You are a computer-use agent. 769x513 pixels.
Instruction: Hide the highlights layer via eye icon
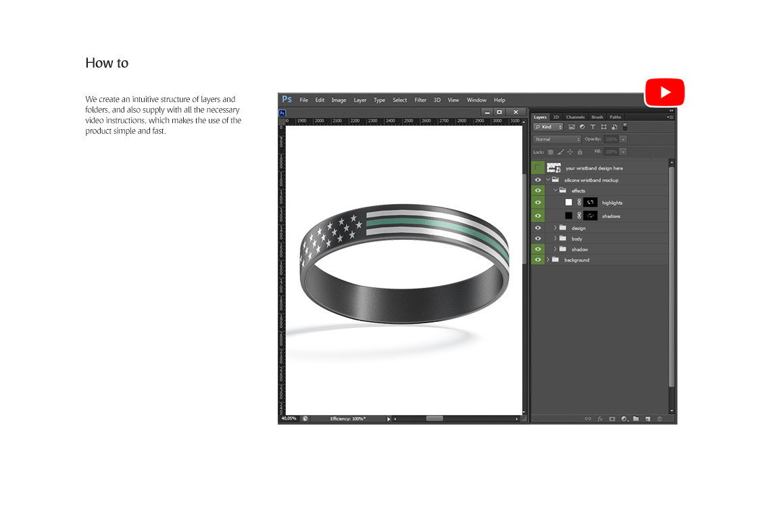(538, 203)
